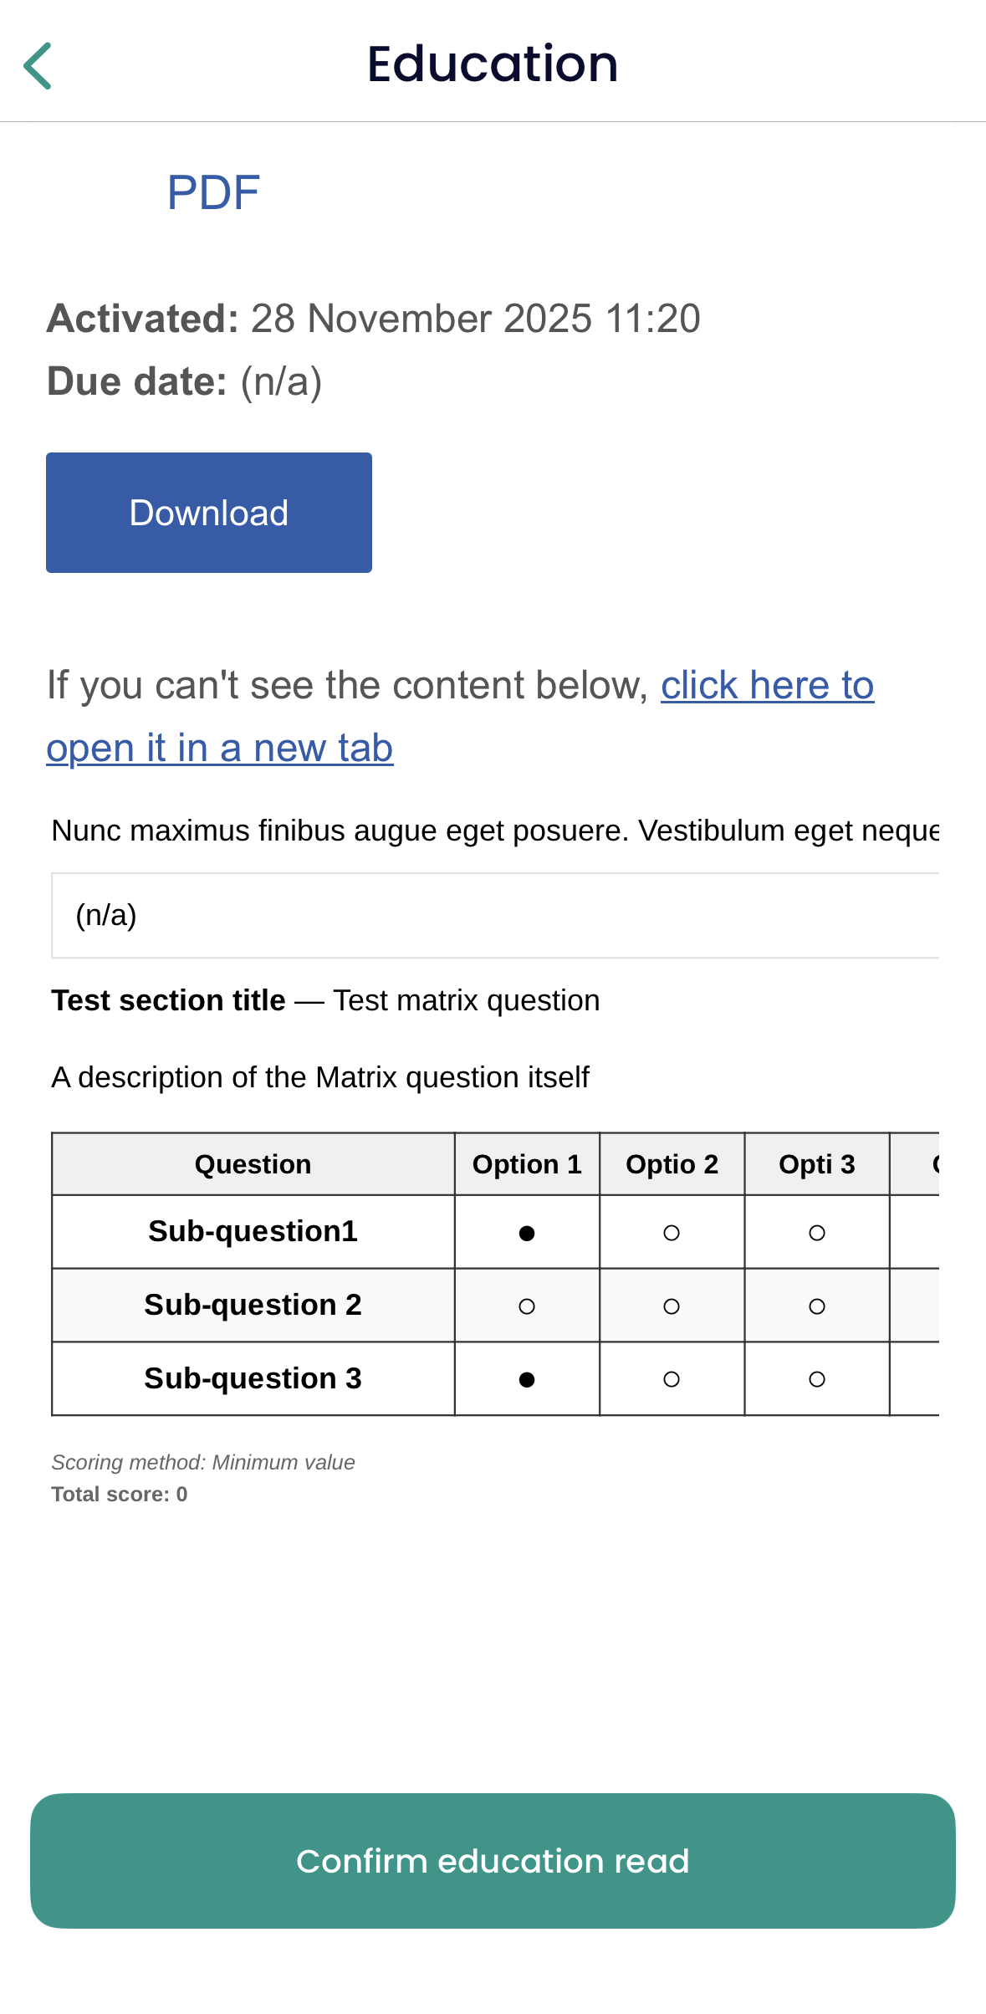
Task: Pick Optio 2 for Sub-question 3
Action: [672, 1379]
